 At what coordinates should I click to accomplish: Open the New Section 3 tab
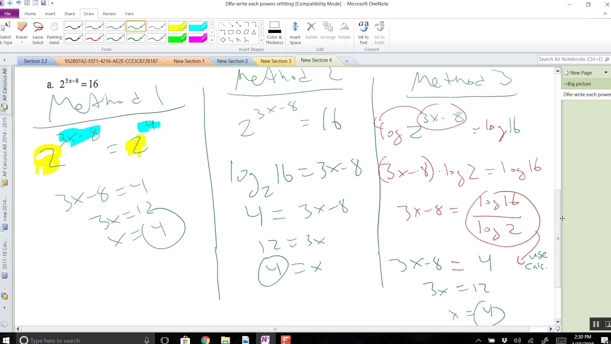(275, 61)
